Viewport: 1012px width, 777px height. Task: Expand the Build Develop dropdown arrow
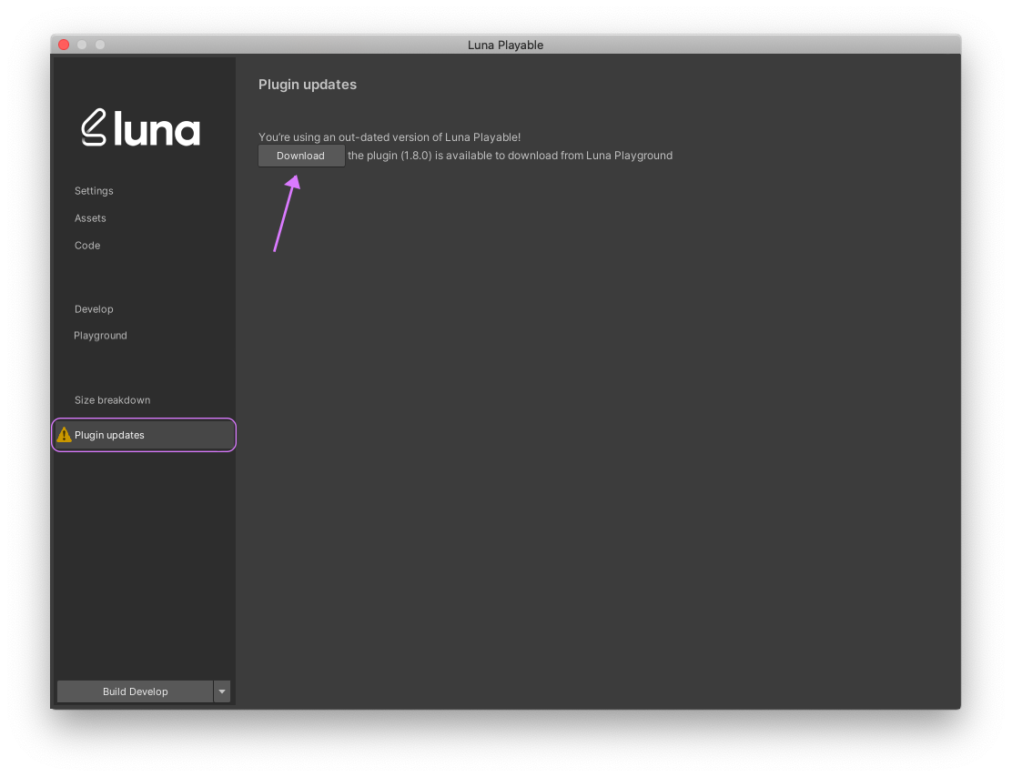tap(222, 691)
